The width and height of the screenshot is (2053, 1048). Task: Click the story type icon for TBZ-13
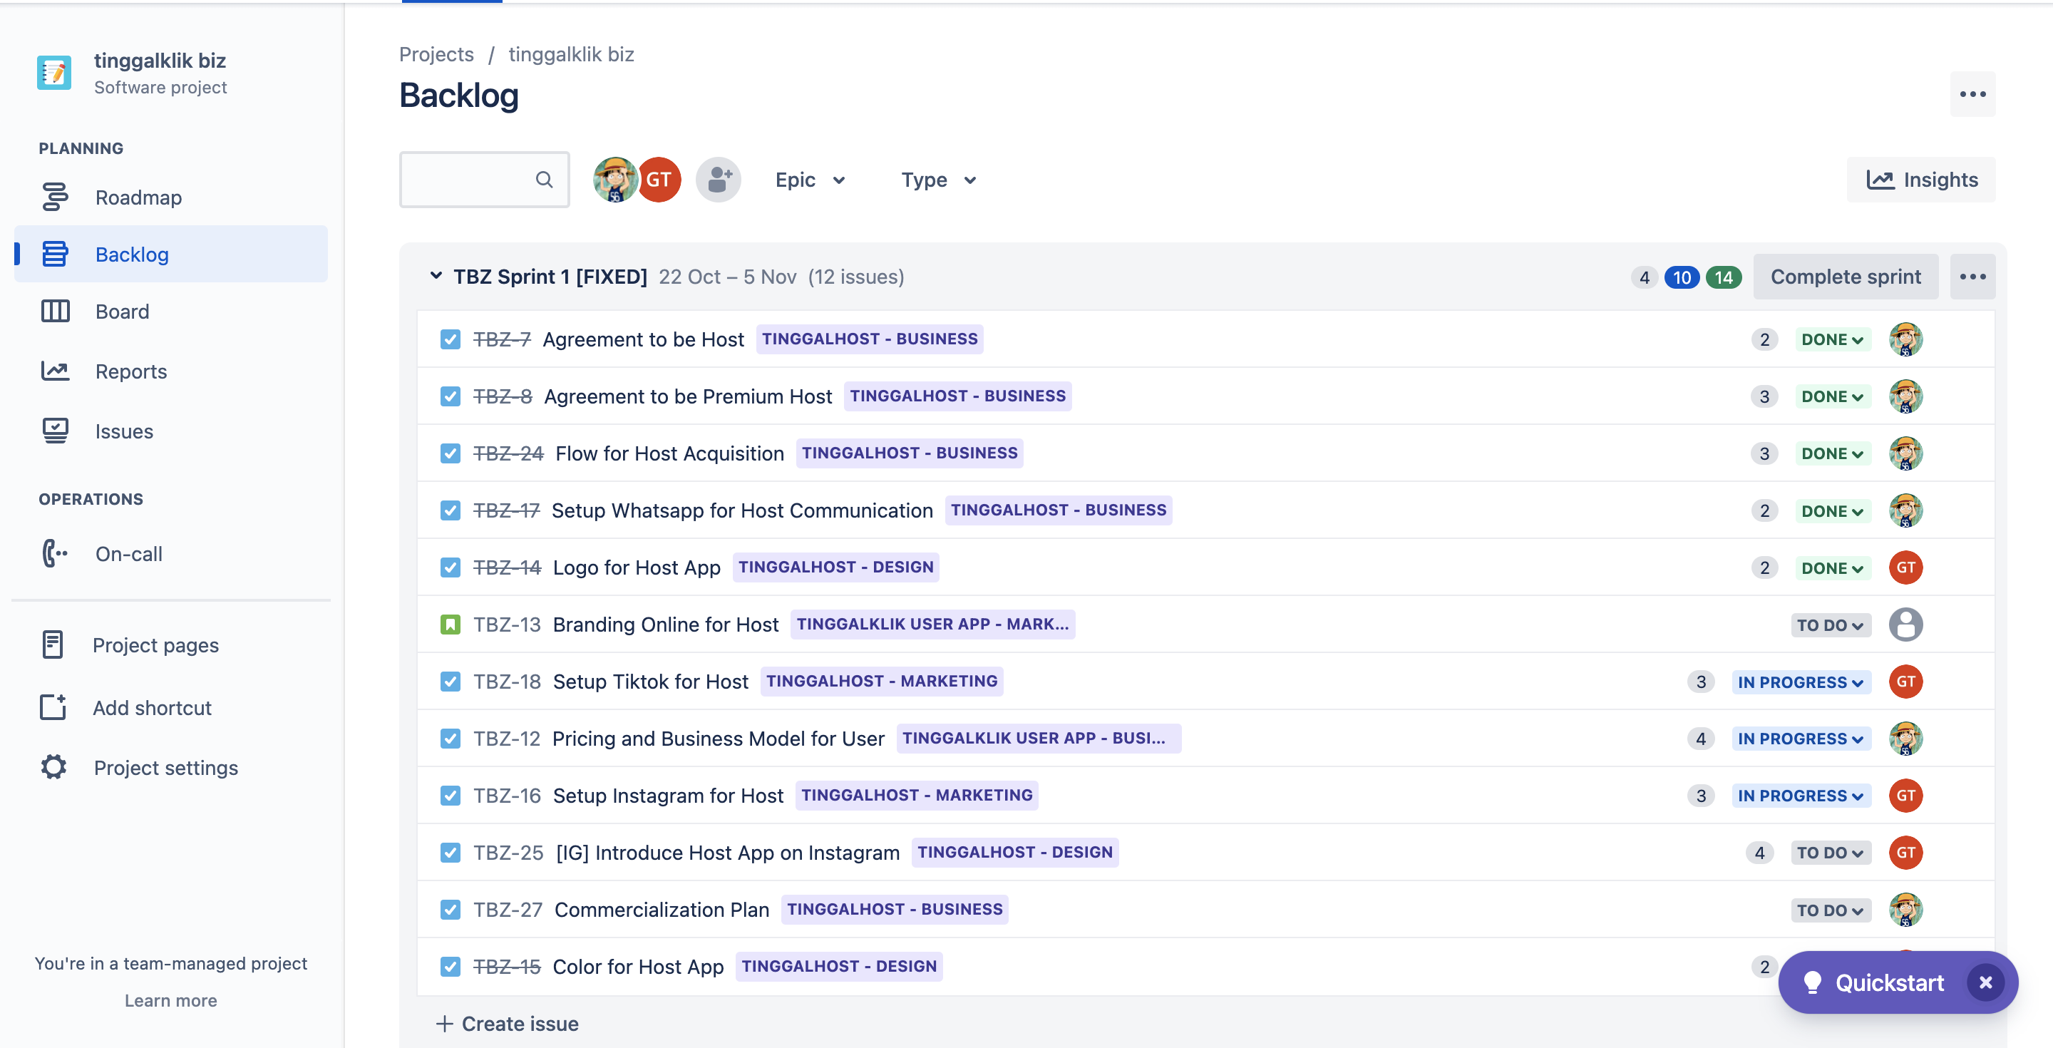(x=451, y=624)
